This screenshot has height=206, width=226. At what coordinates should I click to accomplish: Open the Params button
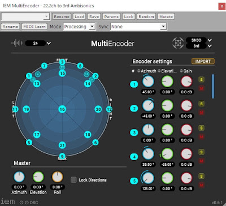(x=111, y=16)
